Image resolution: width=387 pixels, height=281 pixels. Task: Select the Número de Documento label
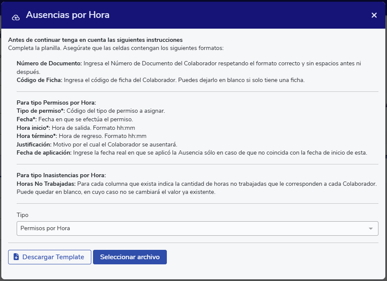(49, 63)
